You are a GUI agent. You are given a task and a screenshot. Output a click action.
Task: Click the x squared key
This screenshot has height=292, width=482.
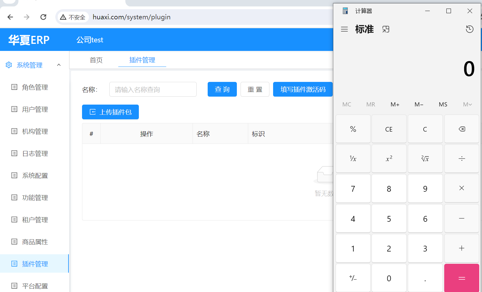[389, 159]
